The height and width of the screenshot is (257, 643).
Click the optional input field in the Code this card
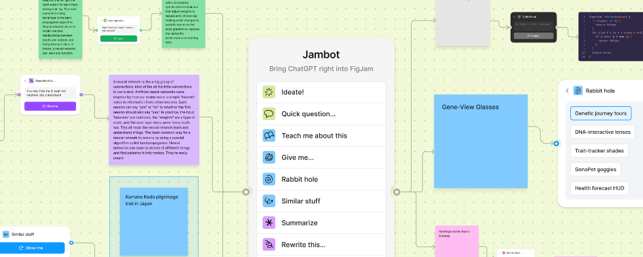534,26
